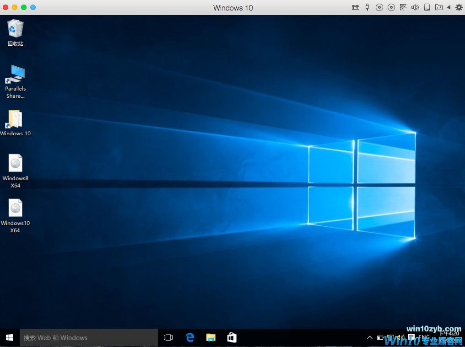Click the speaker icon in Parallels title bar
Screen dimensions: 465x347
click(x=415, y=7)
